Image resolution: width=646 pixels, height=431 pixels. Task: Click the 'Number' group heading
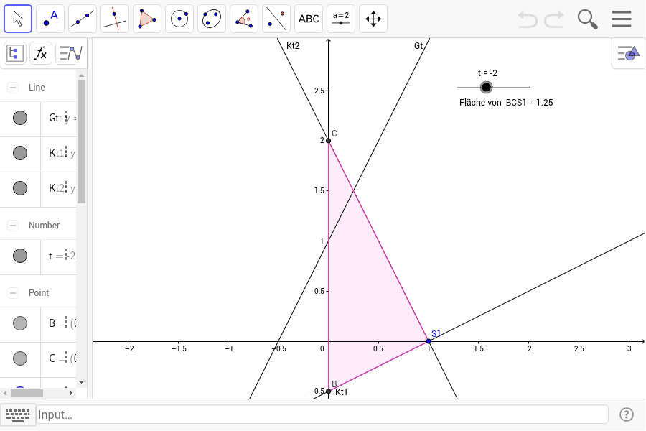tap(44, 225)
